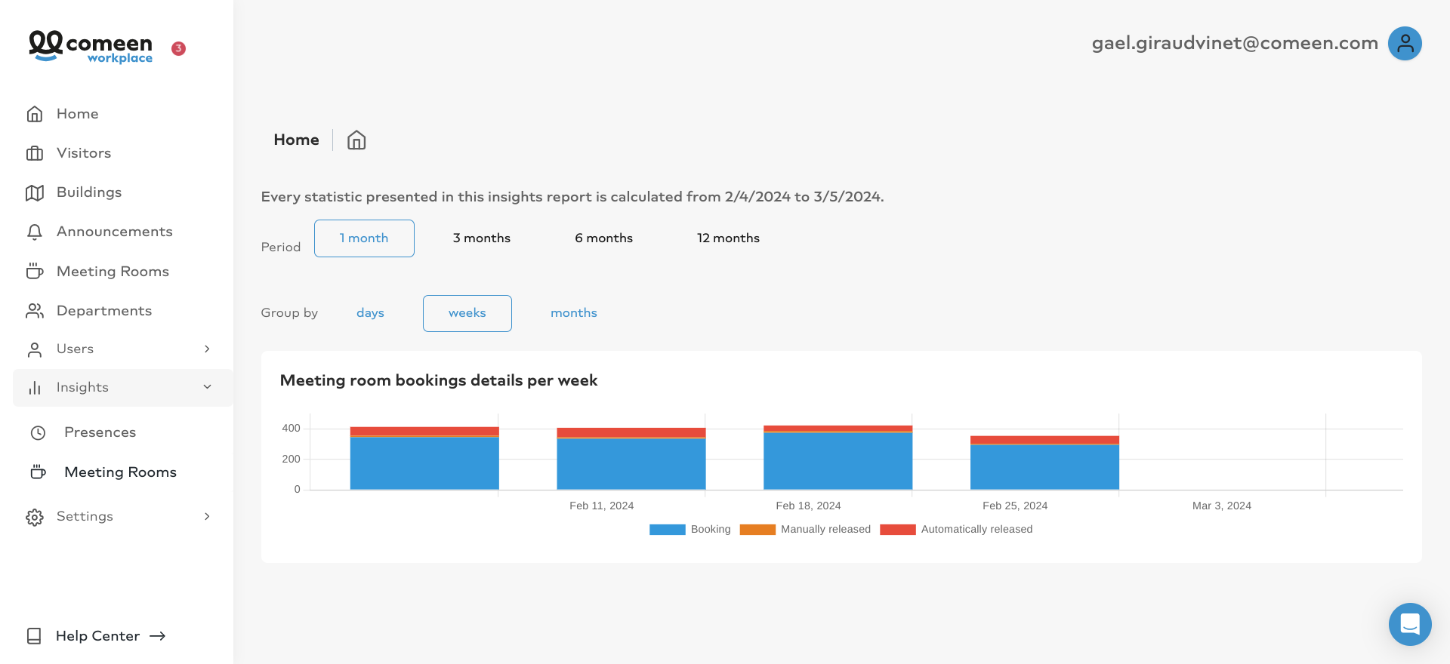The width and height of the screenshot is (1450, 664).
Task: Click the Presences clock icon
Action: click(x=38, y=432)
